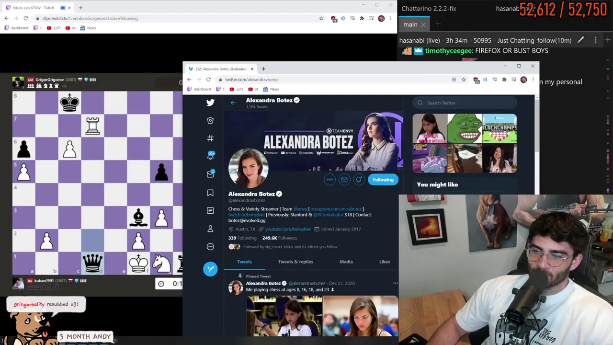View the 249.6K Followers list

click(280, 238)
